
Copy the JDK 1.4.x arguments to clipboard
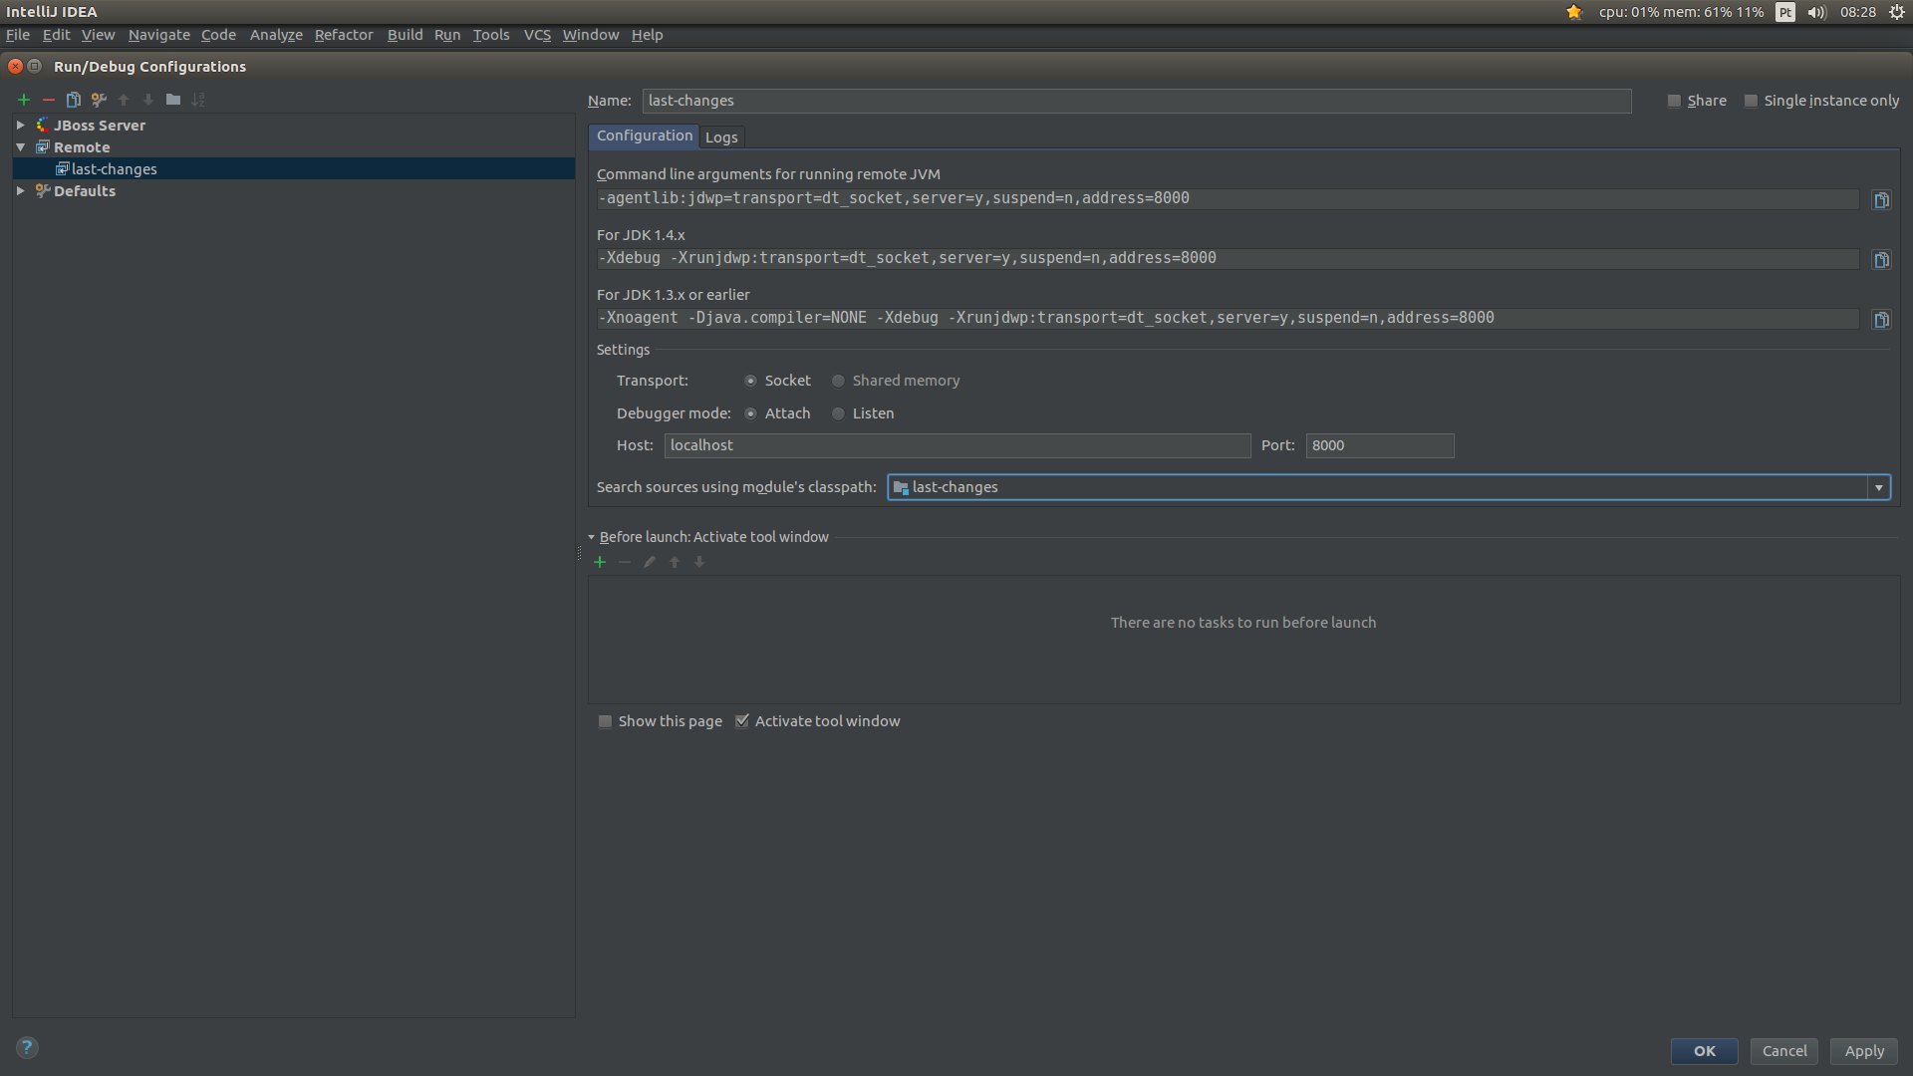pos(1881,260)
